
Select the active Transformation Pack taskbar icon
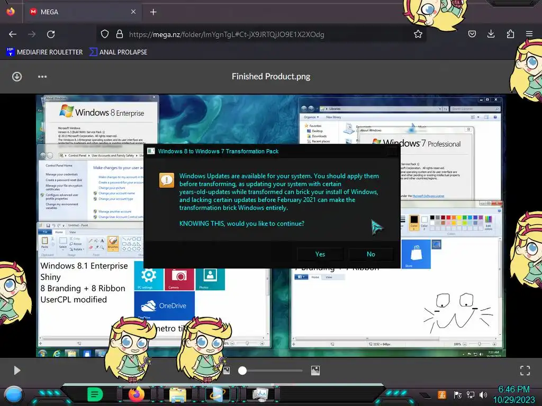coord(218,394)
